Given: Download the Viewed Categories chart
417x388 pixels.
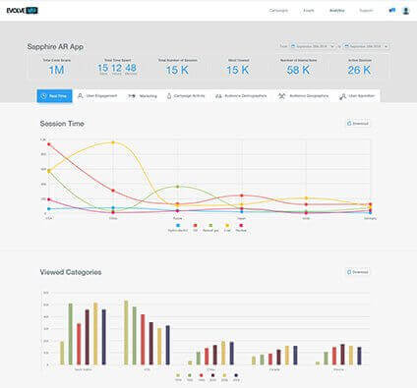Looking at the screenshot, I should tap(358, 272).
